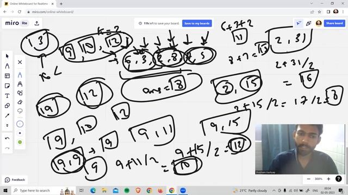Launch Microsoft Edge from the taskbar
The image size is (348, 195).
click(93, 190)
